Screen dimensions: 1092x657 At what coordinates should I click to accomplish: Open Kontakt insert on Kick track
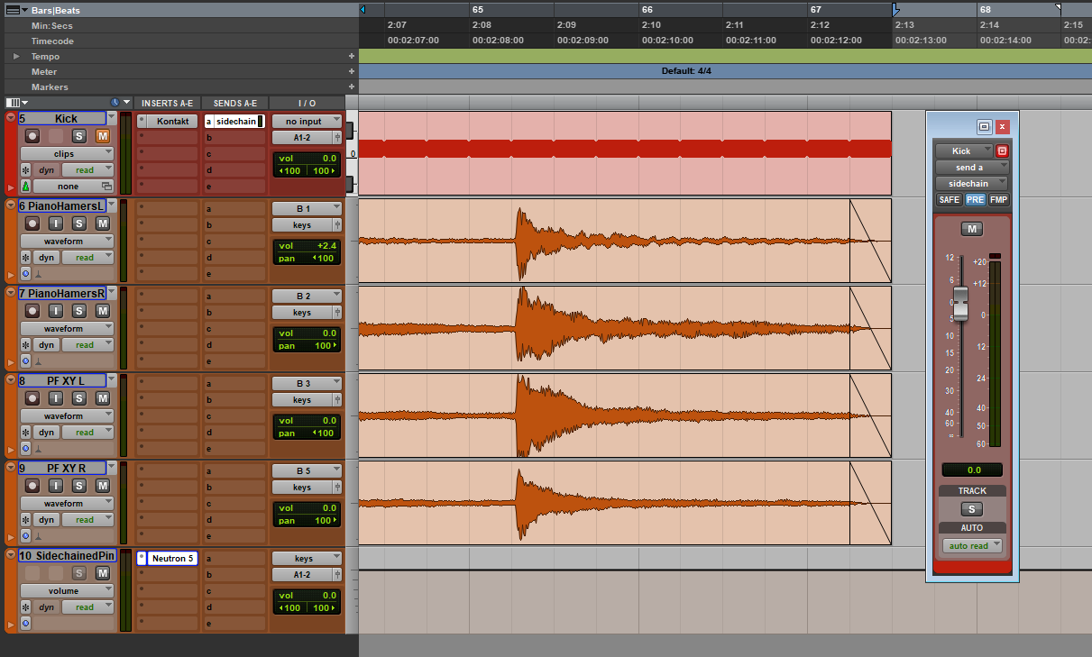[172, 122]
